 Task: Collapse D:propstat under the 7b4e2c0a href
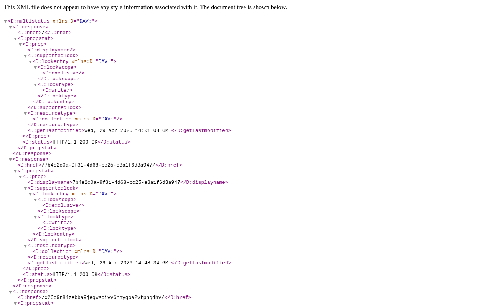tap(15, 171)
